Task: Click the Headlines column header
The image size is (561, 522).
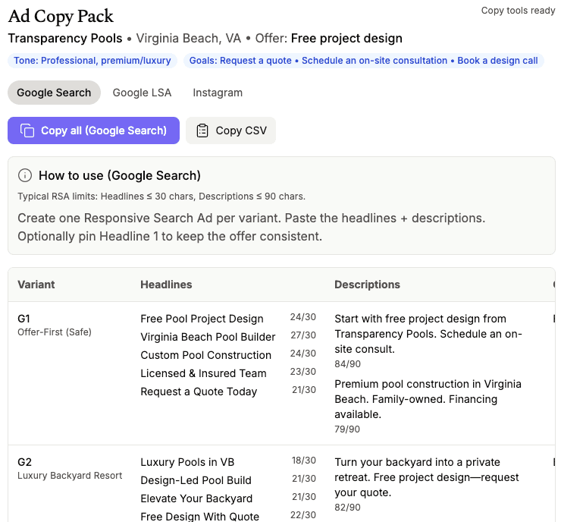Action: click(166, 285)
